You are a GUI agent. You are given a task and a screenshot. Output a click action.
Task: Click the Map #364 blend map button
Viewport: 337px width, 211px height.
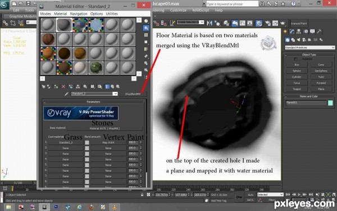pyautogui.click(x=108, y=142)
